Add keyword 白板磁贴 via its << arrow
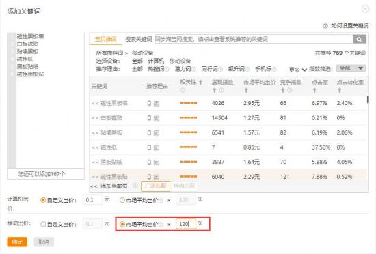 [95, 118]
